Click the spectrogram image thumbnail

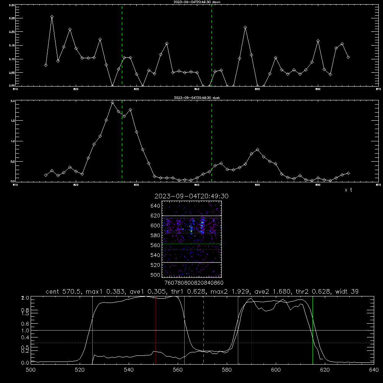pos(191,239)
